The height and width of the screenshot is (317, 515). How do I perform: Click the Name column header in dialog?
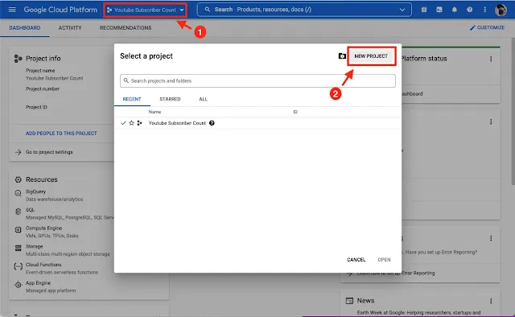tap(154, 112)
